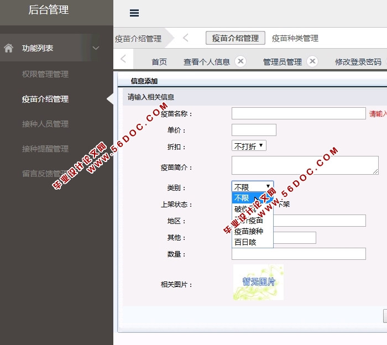Click the 疫苗名称 input field
This screenshot has width=387, height=345.
coord(299,113)
